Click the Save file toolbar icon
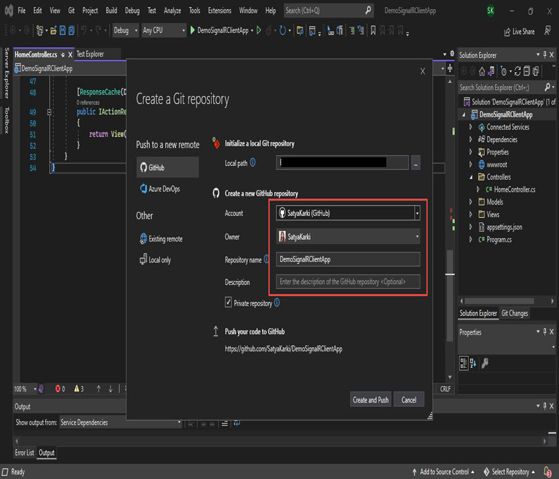This screenshot has width=559, height=479. [62, 30]
